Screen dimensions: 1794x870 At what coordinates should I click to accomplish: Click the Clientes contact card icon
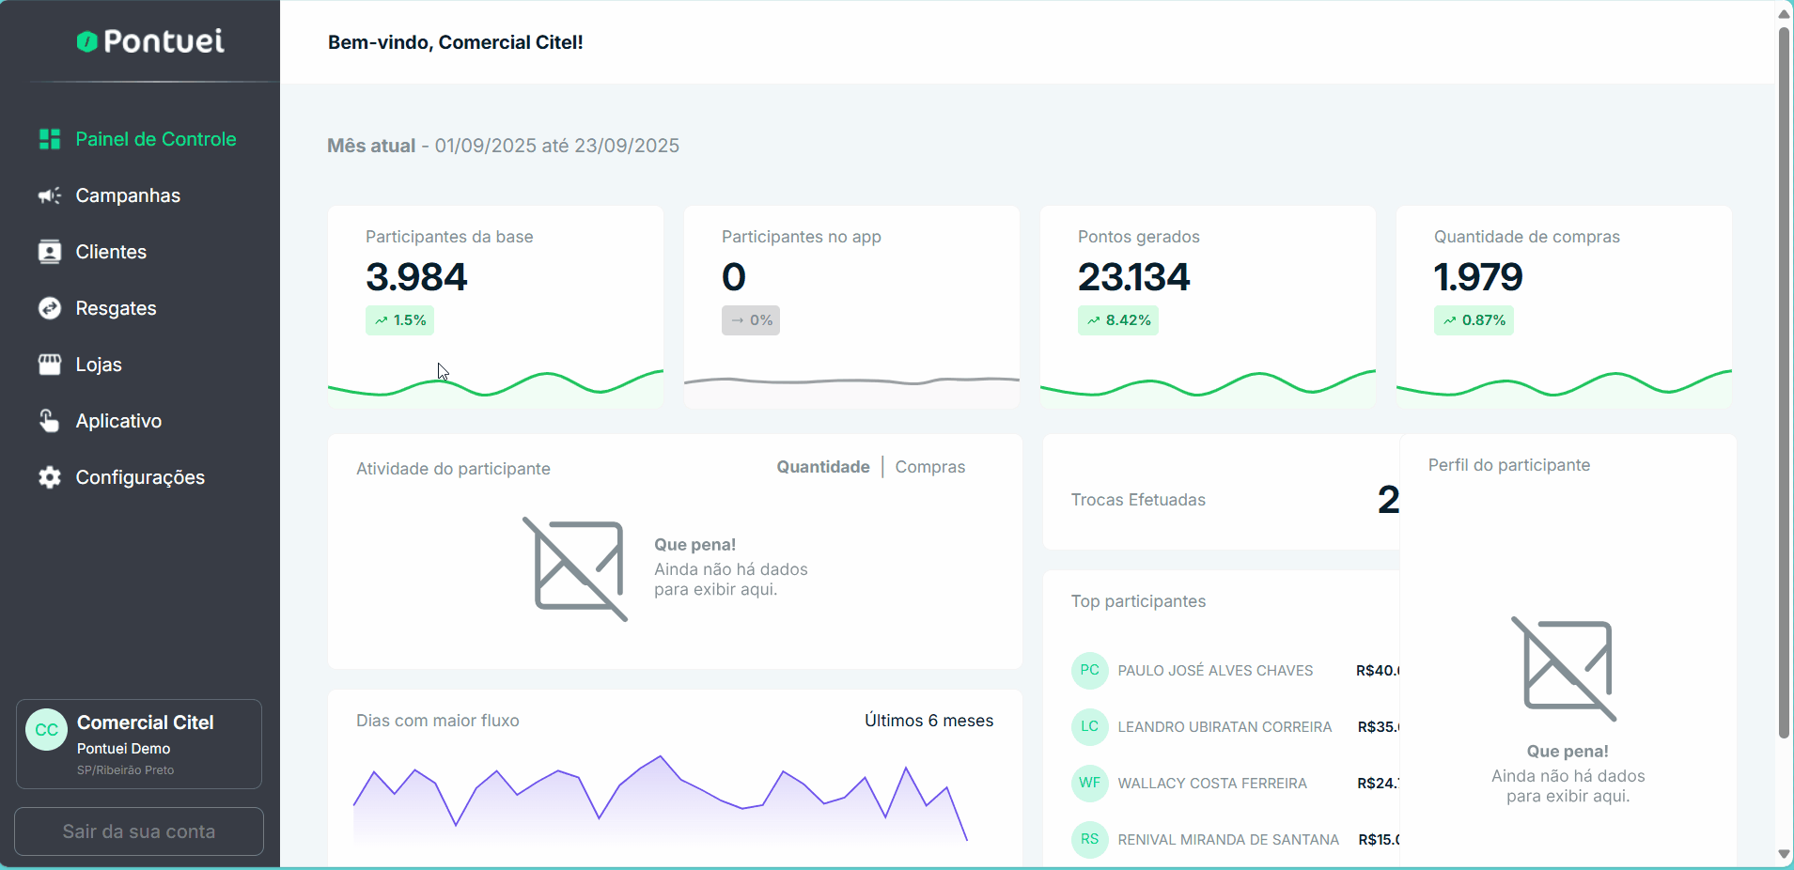pos(50,252)
